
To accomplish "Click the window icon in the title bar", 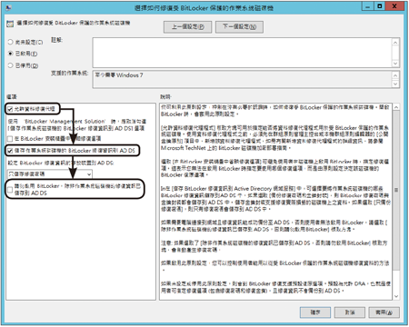I will tap(8, 7).
